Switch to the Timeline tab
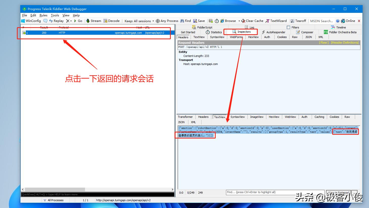This screenshot has width=369, height=208. [x=338, y=27]
